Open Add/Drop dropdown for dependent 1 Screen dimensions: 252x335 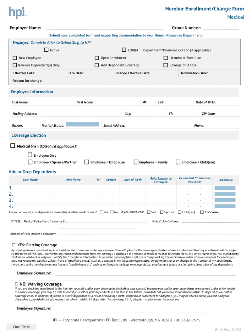[x=225, y=188]
